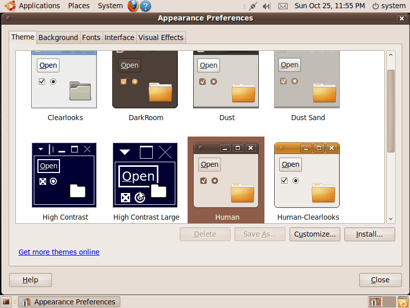The image size is (410, 308).
Task: Switch to the Fonts tab
Action: (x=91, y=37)
